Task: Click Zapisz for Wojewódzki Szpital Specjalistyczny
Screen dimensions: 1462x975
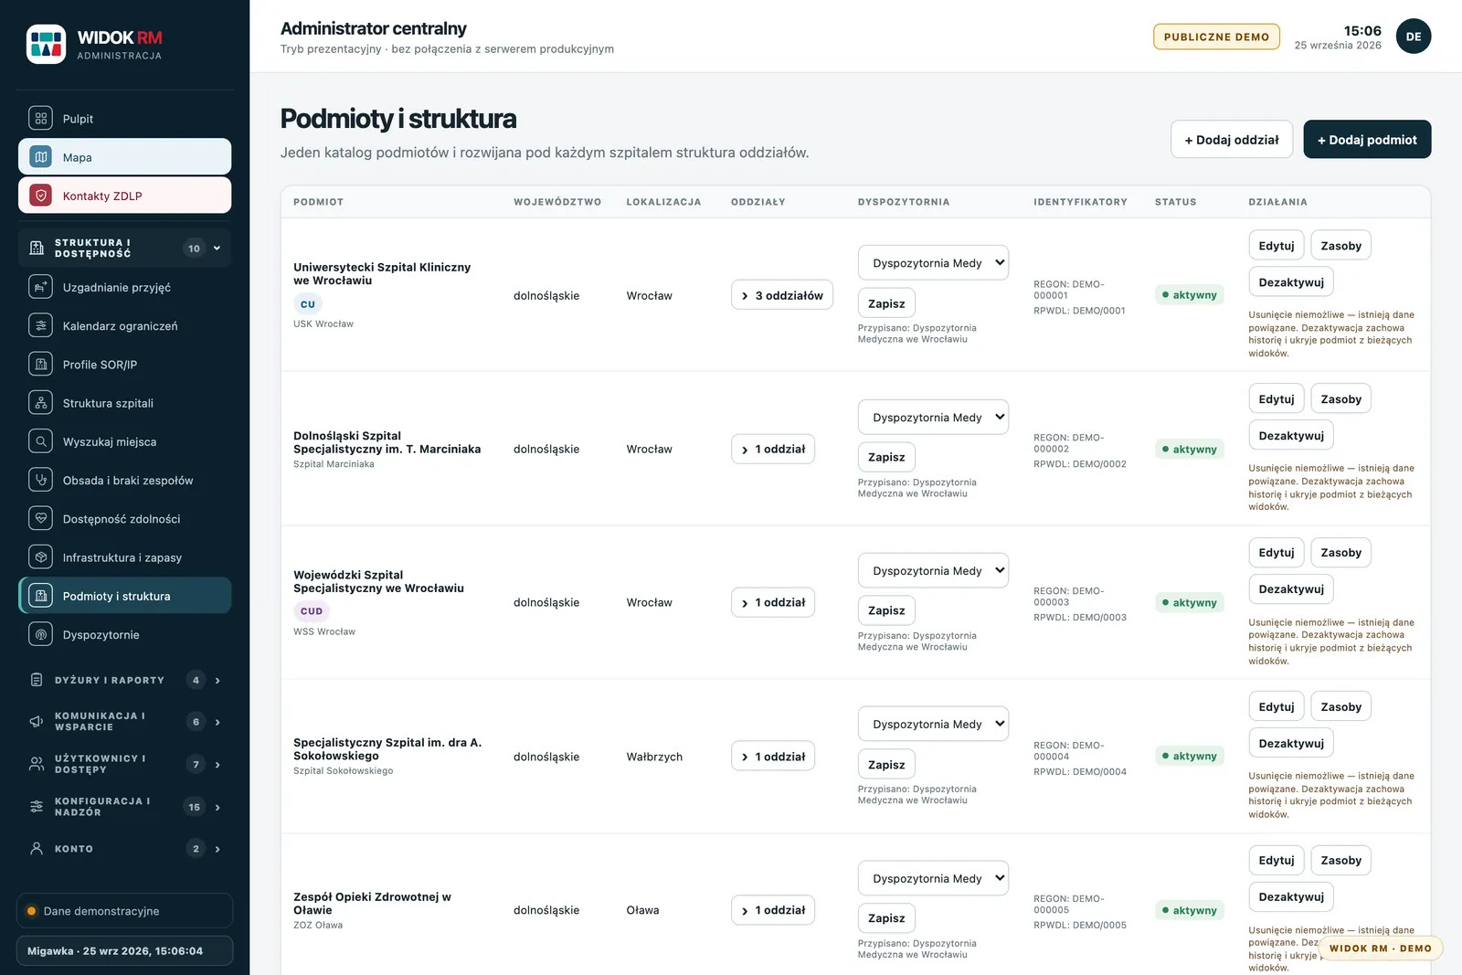Action: pos(886,610)
